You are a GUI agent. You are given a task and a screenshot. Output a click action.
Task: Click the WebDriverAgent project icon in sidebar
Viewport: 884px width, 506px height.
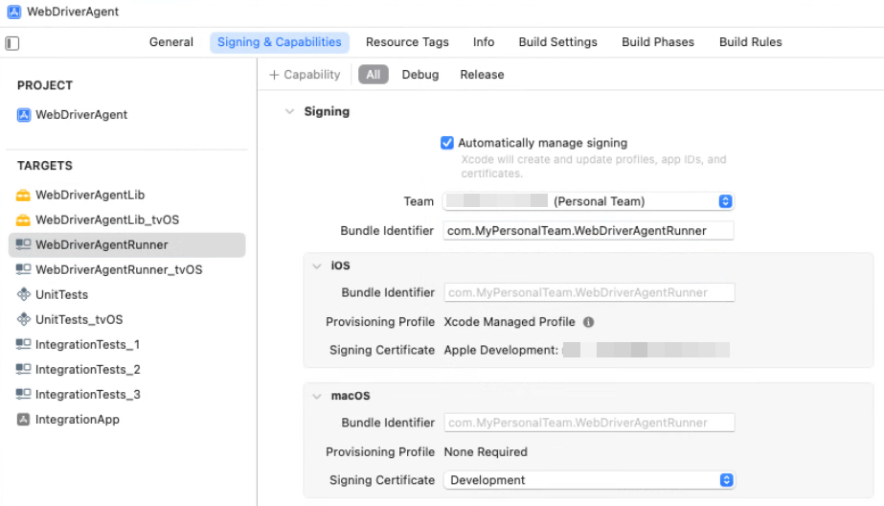(x=24, y=115)
